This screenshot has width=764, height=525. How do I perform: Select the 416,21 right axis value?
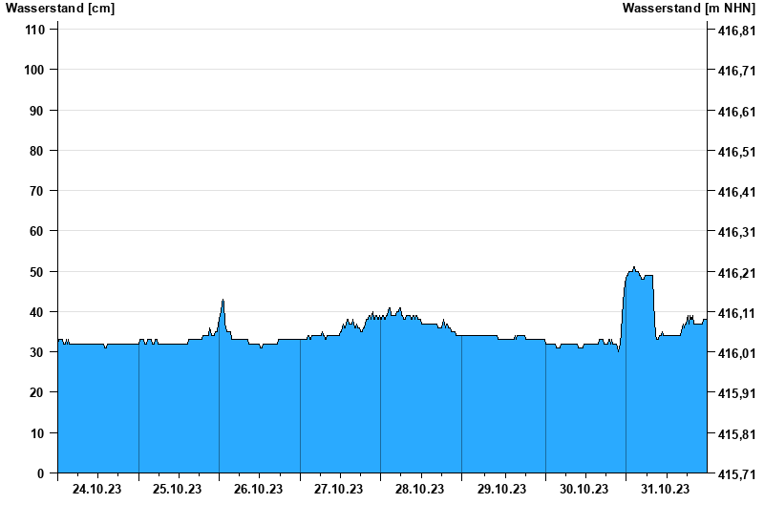737,273
